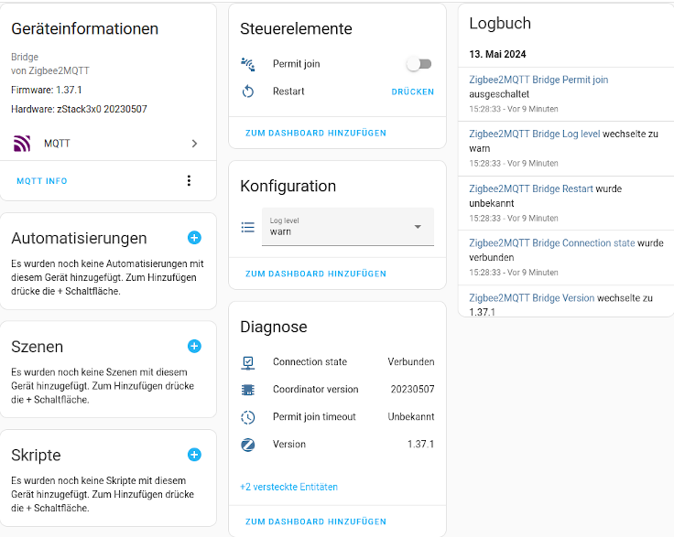The image size is (674, 537).
Task: Click the Zigbee Version logo icon
Action: (248, 445)
